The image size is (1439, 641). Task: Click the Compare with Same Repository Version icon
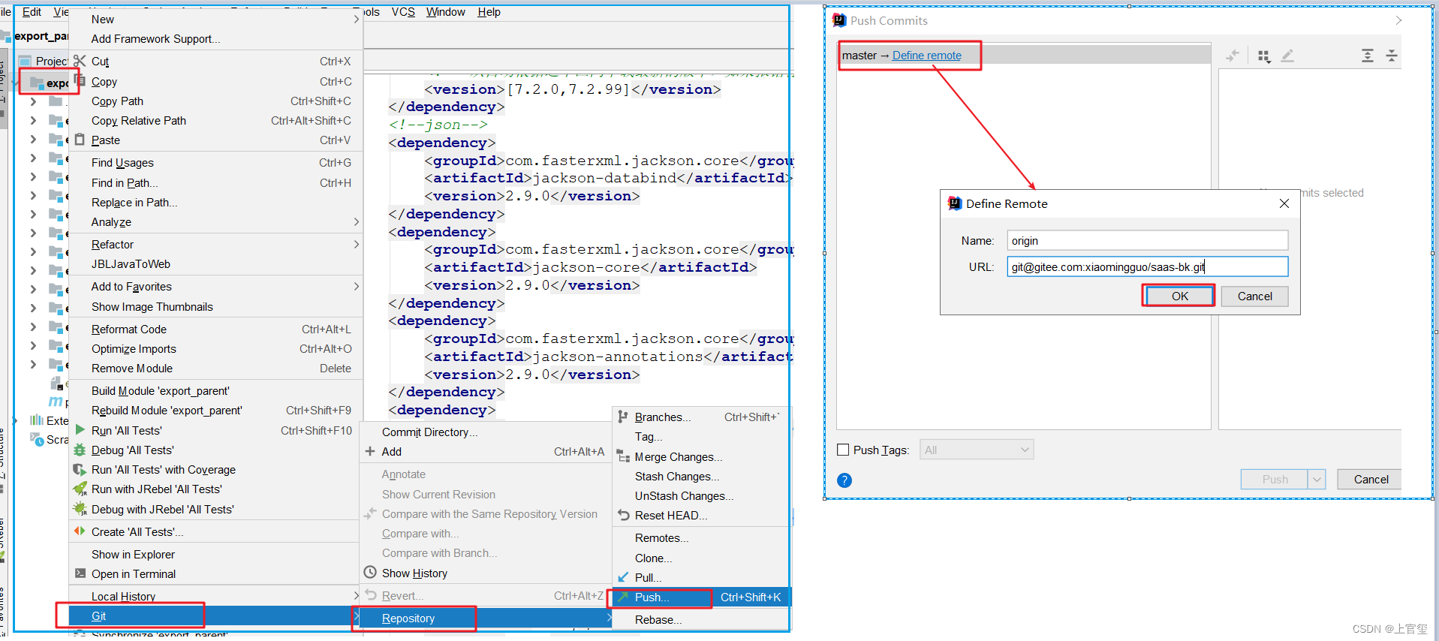[370, 514]
